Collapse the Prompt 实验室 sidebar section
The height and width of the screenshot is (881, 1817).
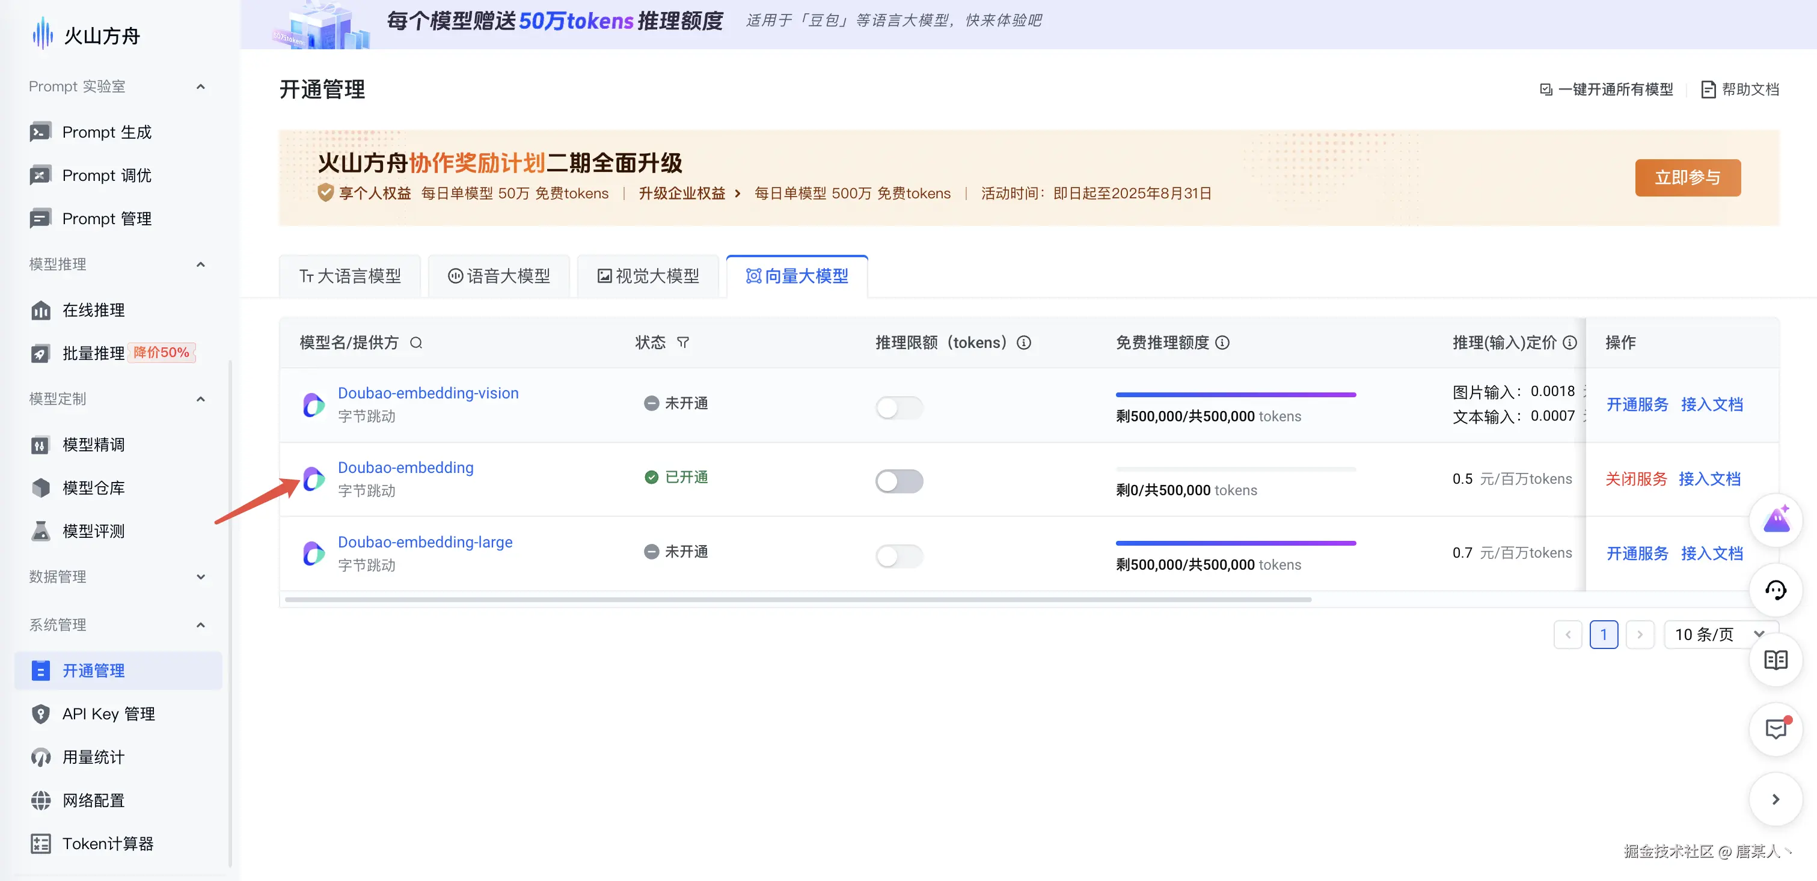(200, 87)
